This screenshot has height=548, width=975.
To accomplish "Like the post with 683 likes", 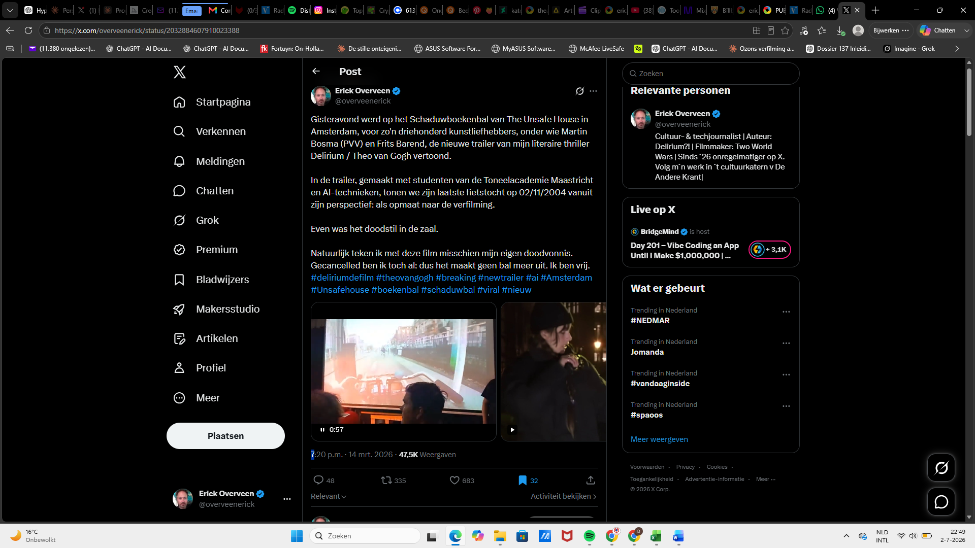I will coord(454,480).
